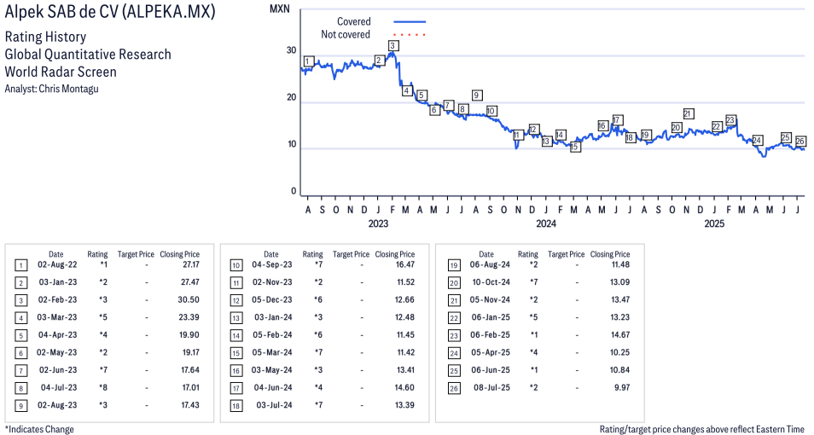Click the 03-Mar-23 date cell

pyautogui.click(x=57, y=317)
